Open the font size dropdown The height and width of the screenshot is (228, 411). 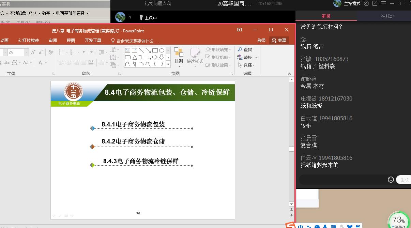[x=27, y=52]
